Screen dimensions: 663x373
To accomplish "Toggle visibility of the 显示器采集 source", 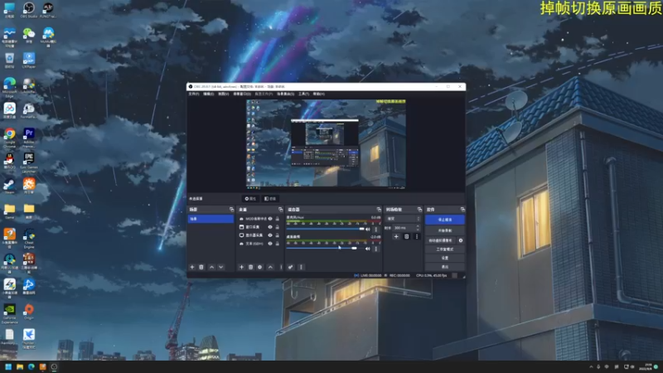I will tap(270, 235).
